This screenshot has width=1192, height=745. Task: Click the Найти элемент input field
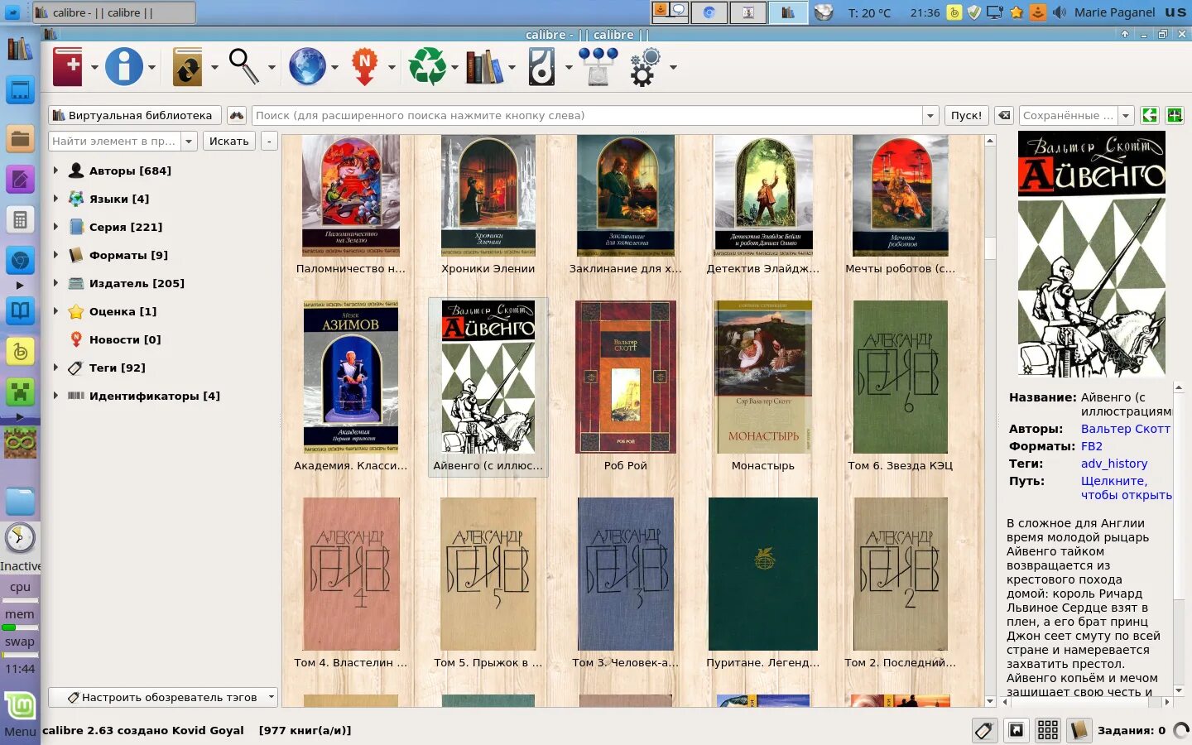coord(114,141)
